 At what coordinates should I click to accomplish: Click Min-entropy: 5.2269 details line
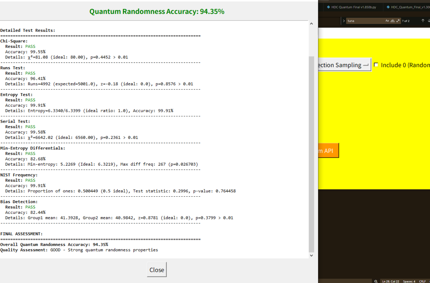click(x=102, y=164)
